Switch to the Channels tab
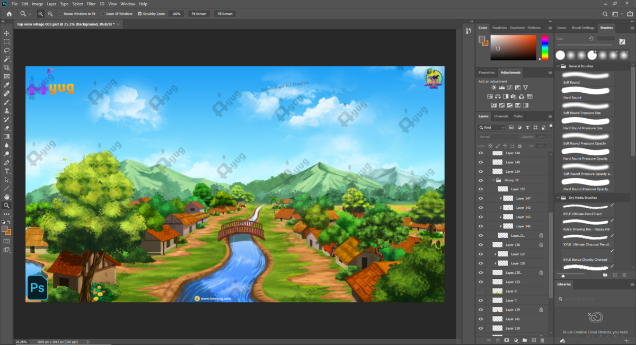 pyautogui.click(x=501, y=116)
